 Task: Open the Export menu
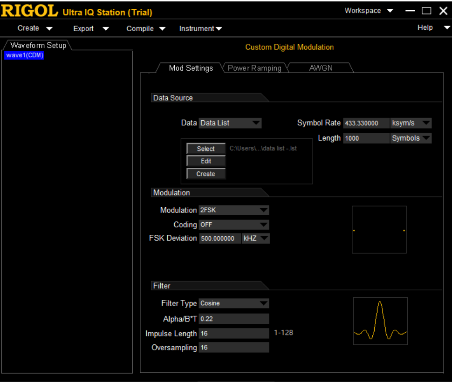[91, 29]
